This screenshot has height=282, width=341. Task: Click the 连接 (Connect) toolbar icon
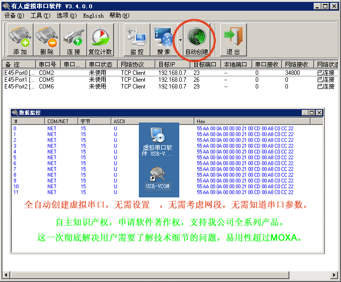74,40
